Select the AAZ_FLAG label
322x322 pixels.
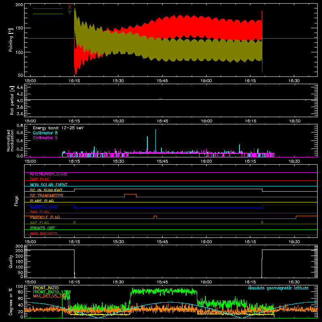coord(39,223)
